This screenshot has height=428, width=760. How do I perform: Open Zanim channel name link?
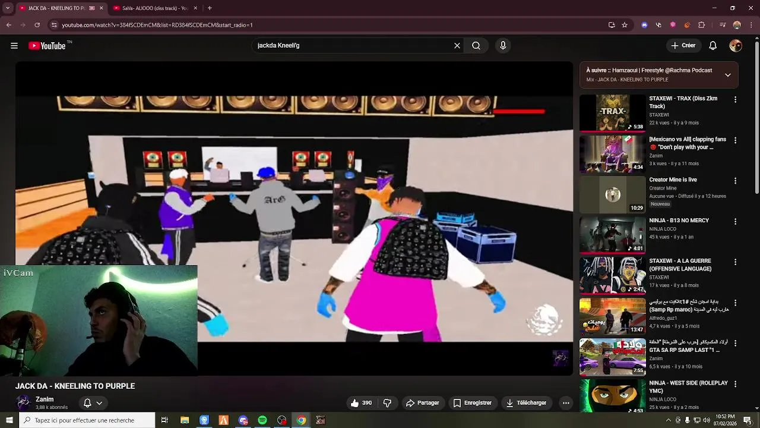pos(45,399)
